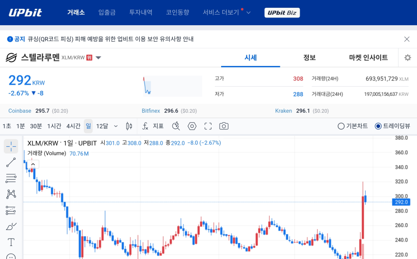Open the candlestick chart type selector
This screenshot has width=417, height=259.
click(129, 126)
